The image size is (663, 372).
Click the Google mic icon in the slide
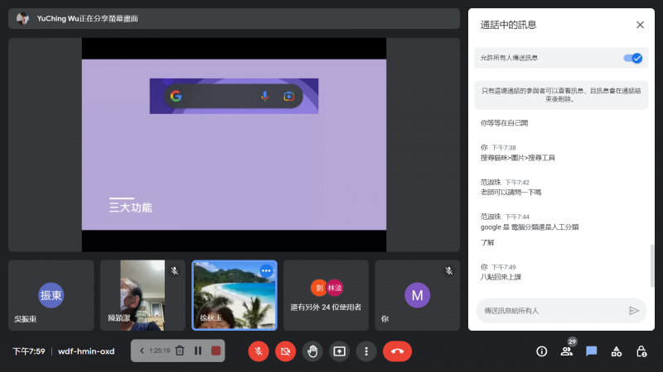264,97
